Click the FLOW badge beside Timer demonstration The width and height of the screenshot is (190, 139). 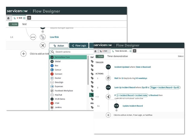pyautogui.click(x=100, y=57)
